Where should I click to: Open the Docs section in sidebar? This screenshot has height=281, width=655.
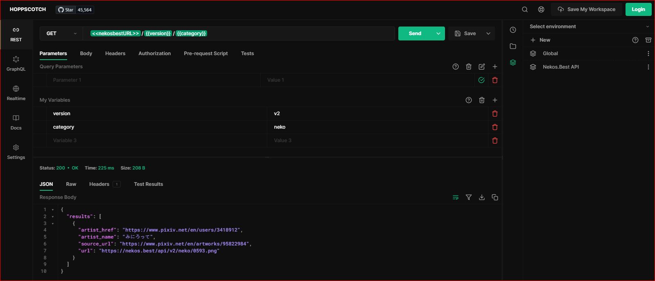click(16, 123)
